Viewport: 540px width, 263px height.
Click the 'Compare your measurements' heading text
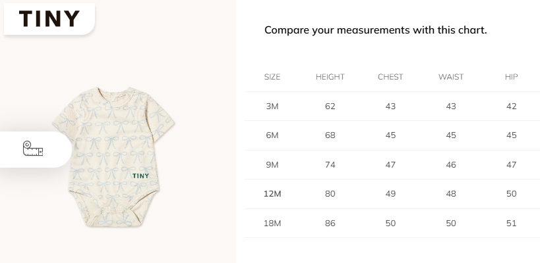pyautogui.click(x=375, y=30)
